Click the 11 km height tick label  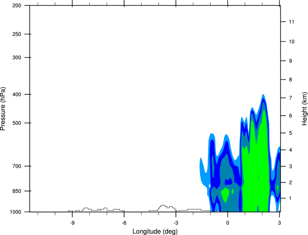(291, 22)
